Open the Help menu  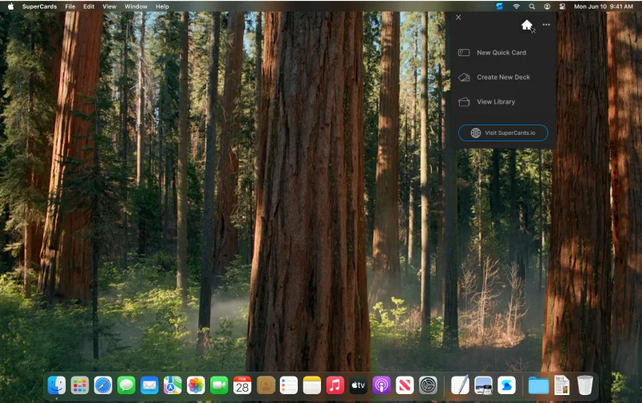tap(162, 6)
